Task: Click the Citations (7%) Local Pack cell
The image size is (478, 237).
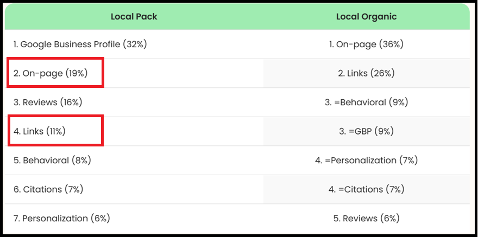Action: click(48, 189)
